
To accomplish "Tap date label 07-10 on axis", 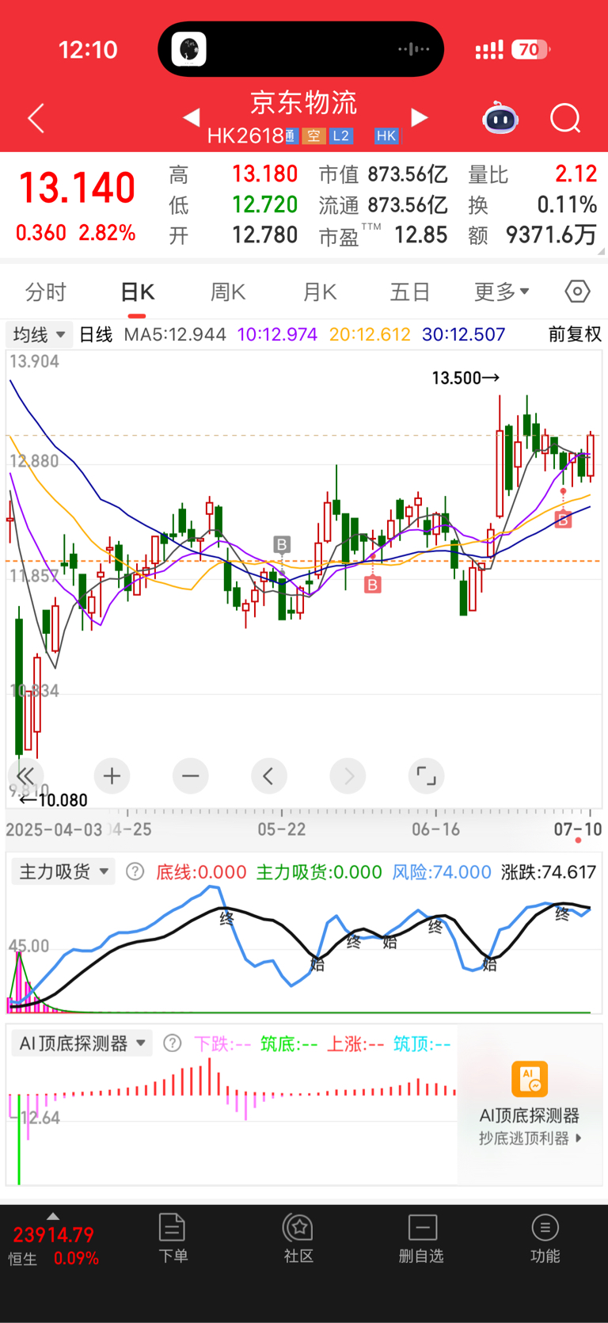I will click(578, 829).
